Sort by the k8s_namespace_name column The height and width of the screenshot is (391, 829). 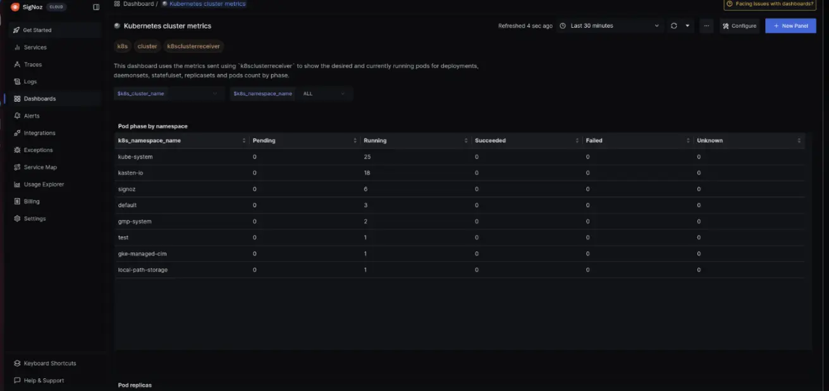(x=244, y=140)
